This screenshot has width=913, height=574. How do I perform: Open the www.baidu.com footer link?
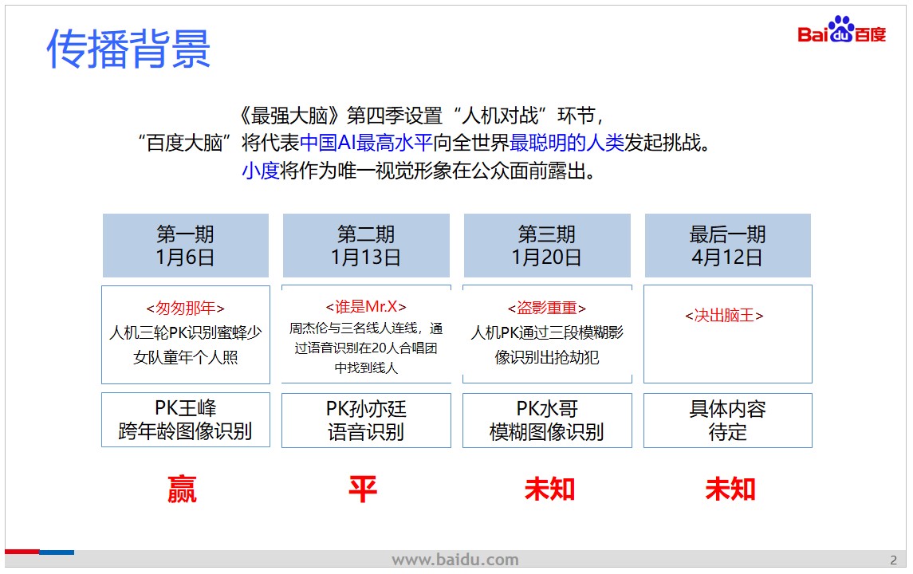click(455, 560)
